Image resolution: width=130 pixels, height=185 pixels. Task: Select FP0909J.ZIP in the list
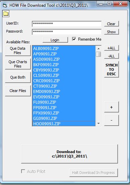pos(64,107)
